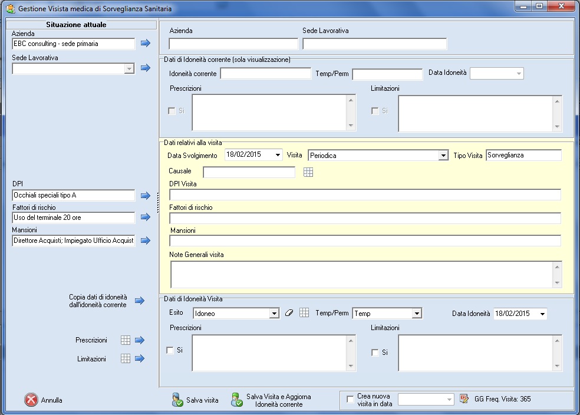This screenshot has height=415, width=580.
Task: Click the Tipo Visita Sorveglianza field
Action: coord(524,156)
